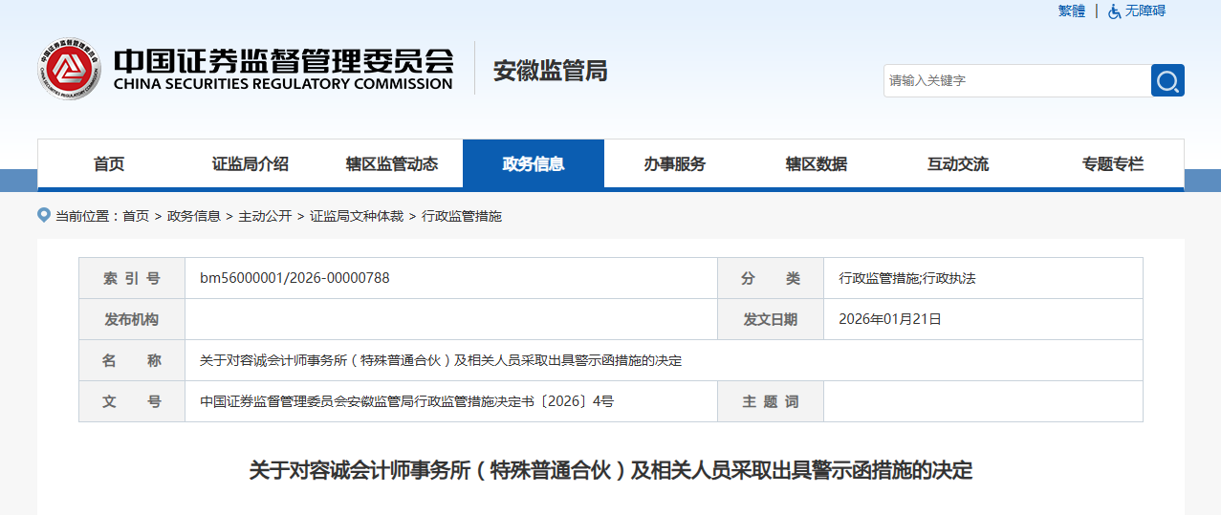Image resolution: width=1221 pixels, height=515 pixels.
Task: Click the 文号 value ending 〔2026〕4号
Action: (x=406, y=401)
